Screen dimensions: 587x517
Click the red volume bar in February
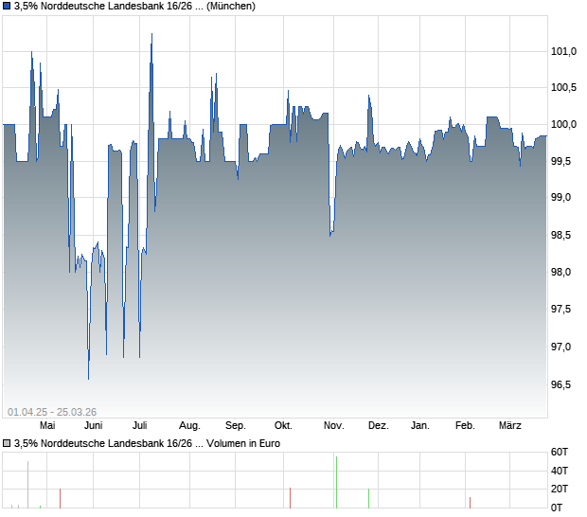pyautogui.click(x=471, y=503)
